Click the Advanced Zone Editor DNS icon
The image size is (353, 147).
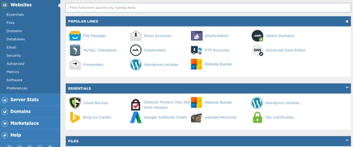point(257,50)
